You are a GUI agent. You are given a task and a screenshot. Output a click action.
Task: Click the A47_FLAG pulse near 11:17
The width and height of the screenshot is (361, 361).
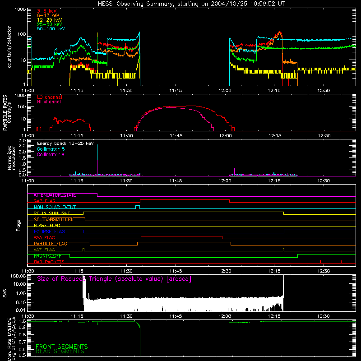point(83,250)
